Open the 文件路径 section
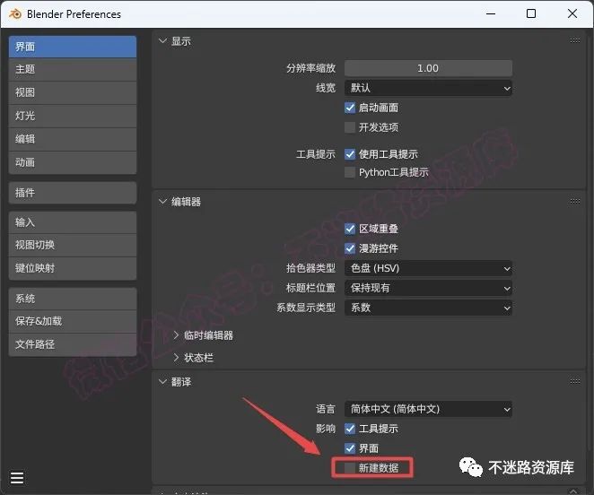 click(x=73, y=344)
